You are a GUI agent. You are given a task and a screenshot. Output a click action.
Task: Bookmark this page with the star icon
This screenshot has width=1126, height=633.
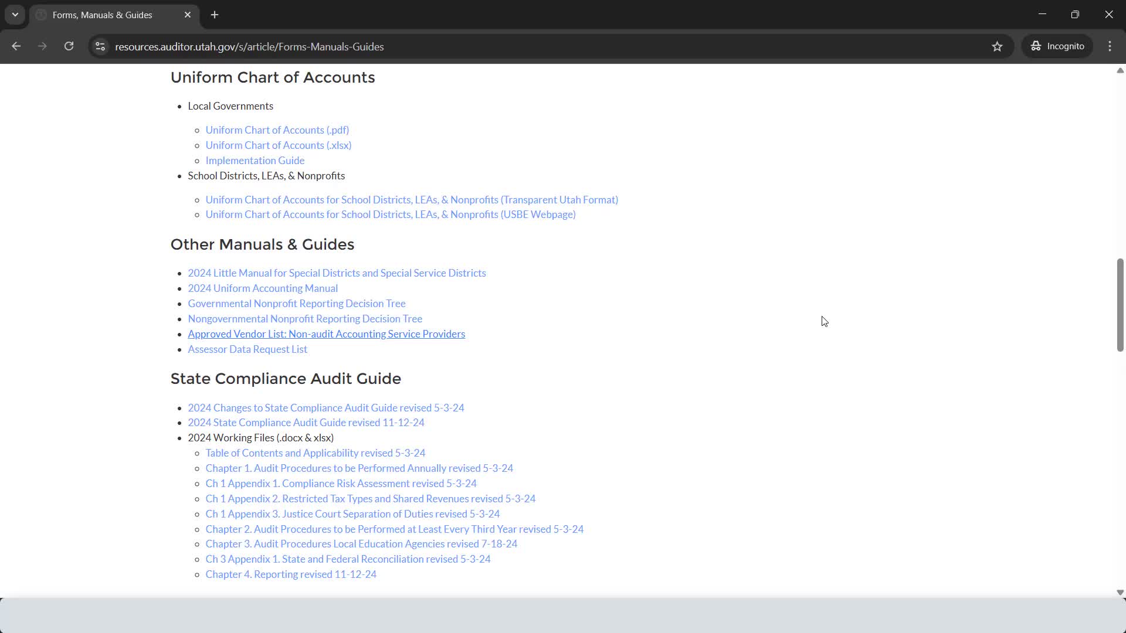pyautogui.click(x=998, y=46)
